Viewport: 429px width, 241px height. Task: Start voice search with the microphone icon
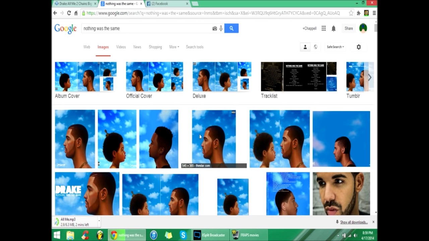[x=221, y=28]
